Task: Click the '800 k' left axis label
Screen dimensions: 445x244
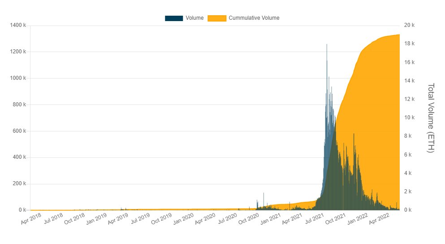Action: pyautogui.click(x=19, y=105)
